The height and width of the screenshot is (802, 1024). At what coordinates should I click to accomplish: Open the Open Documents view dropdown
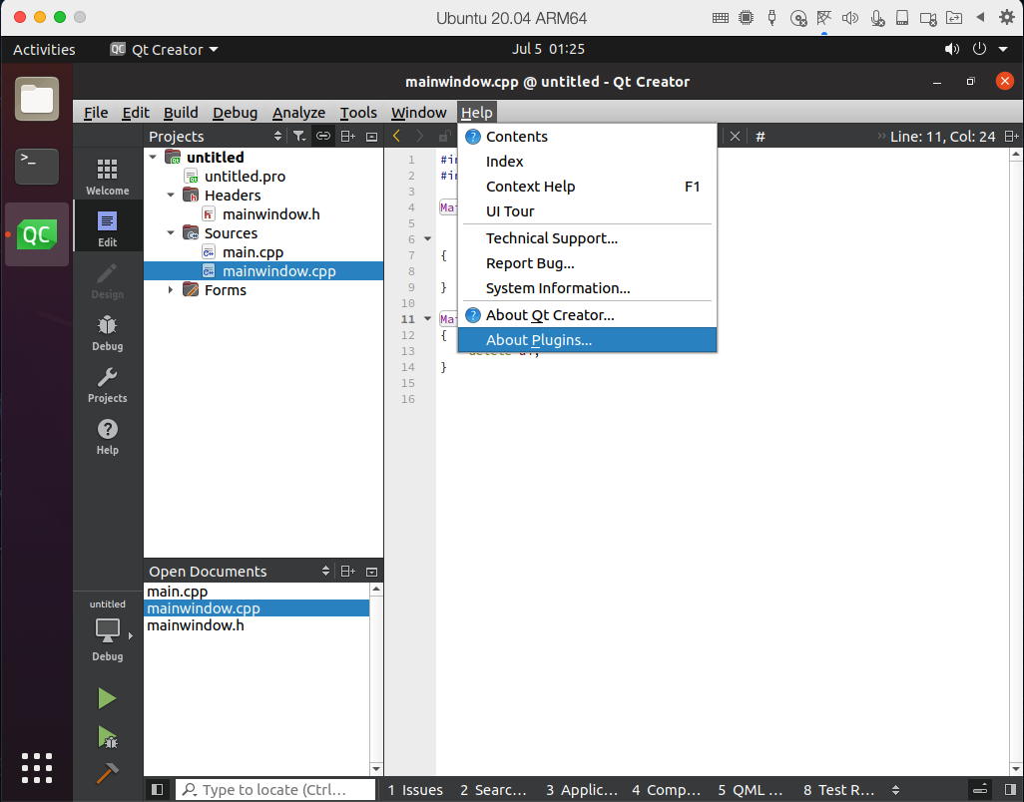(326, 572)
